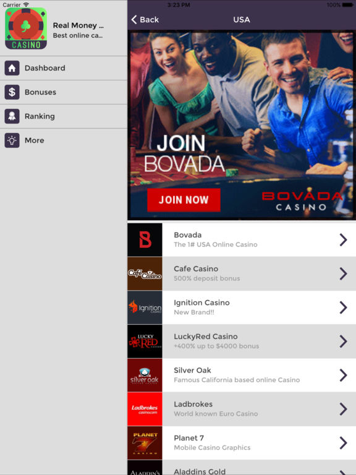
Task: Tap 'Mobile Casino Graphics' subtitle
Action: click(x=212, y=448)
